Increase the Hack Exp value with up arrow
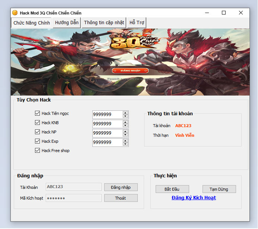Image resolution: width=258 pixels, height=229 pixels. point(125,141)
